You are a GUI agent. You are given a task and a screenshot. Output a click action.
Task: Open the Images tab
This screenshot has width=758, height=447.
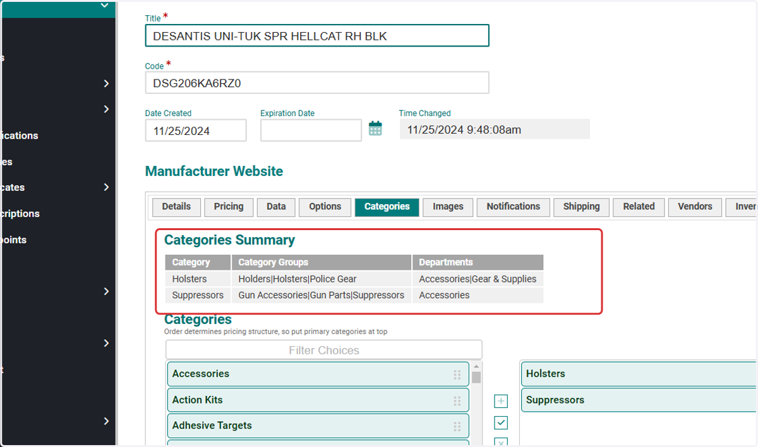pyautogui.click(x=448, y=207)
